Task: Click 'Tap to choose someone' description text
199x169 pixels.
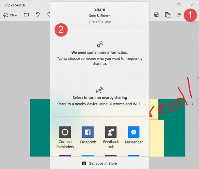Action: (x=99, y=61)
